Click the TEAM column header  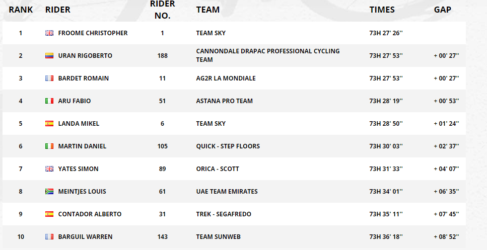click(x=208, y=10)
